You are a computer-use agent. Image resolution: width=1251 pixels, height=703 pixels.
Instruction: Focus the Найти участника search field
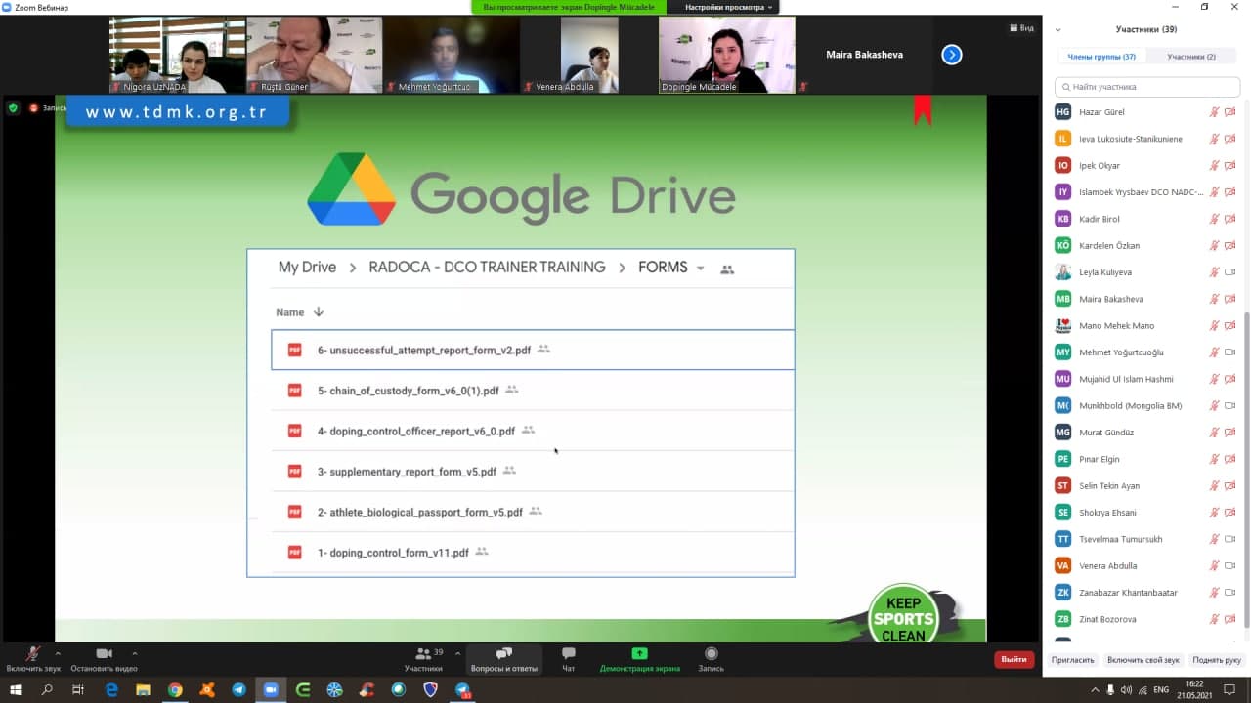[1147, 87]
